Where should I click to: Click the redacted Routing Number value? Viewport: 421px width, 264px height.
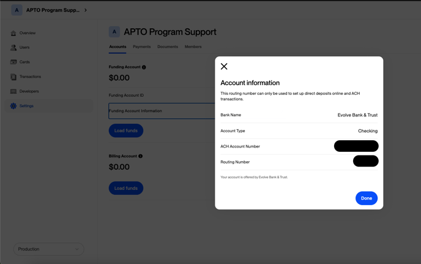click(x=366, y=161)
